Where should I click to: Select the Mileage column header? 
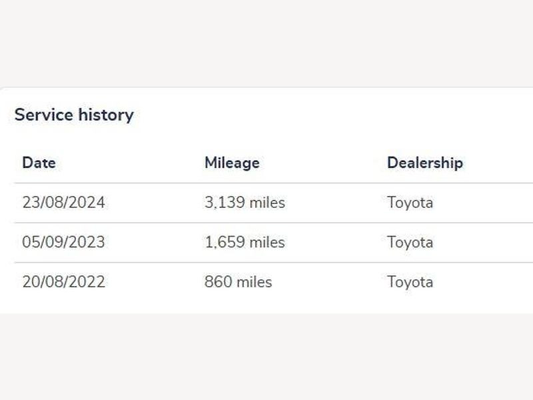232,163
